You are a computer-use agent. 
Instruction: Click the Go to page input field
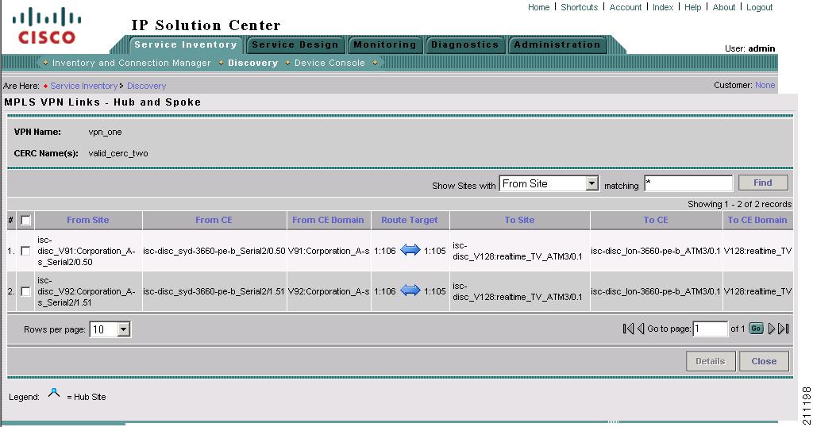click(711, 329)
